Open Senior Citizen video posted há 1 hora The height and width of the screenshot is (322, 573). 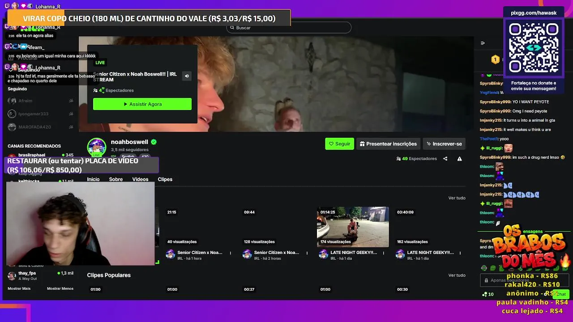(200, 253)
